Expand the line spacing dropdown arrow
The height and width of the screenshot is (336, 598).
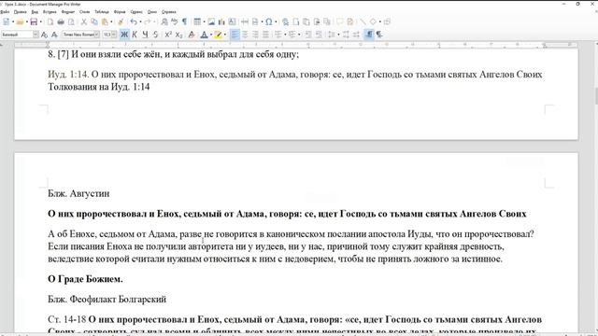click(338, 35)
